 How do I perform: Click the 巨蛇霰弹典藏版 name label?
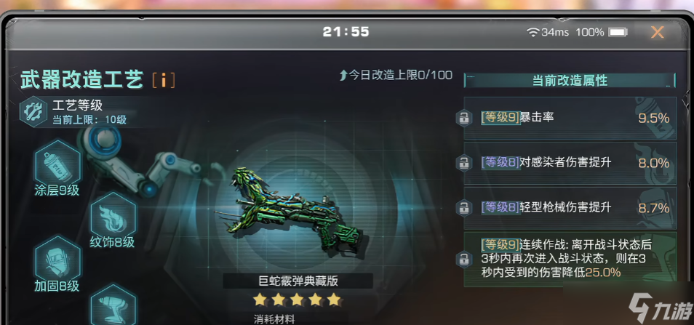(298, 281)
